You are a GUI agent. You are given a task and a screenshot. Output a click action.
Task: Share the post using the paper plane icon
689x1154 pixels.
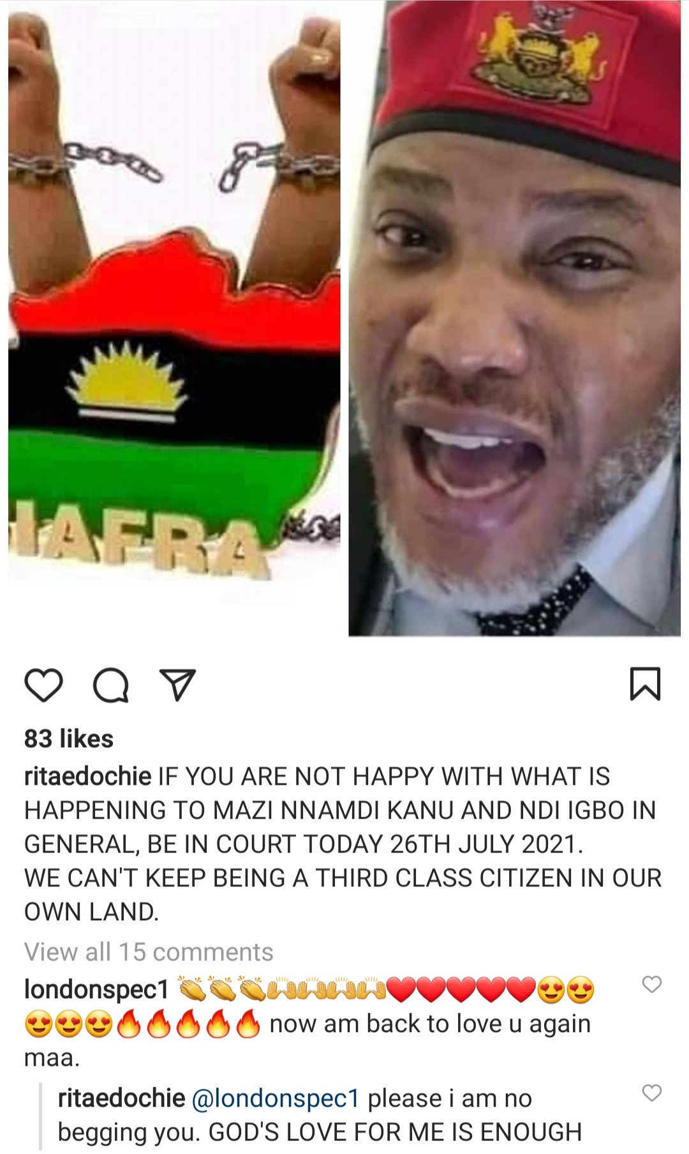(x=176, y=686)
